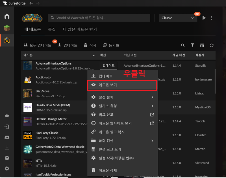This screenshot has height=178, width=226.
Task: Open the three-dot more options menu
Action: point(211,18)
